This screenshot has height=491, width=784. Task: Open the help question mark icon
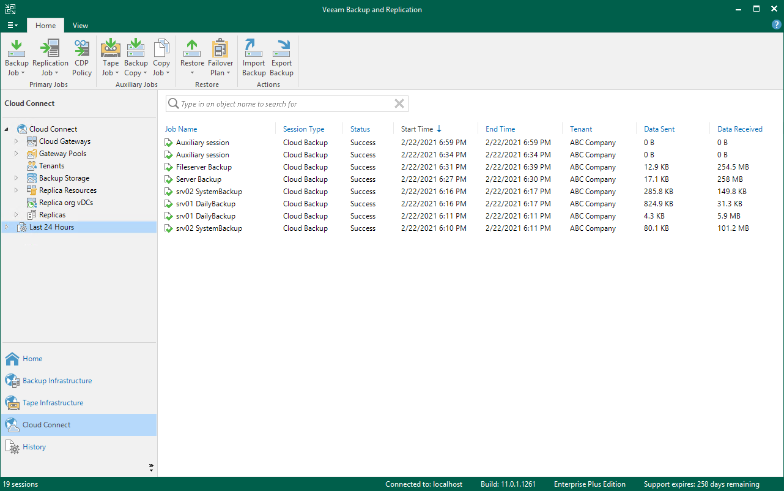click(777, 25)
